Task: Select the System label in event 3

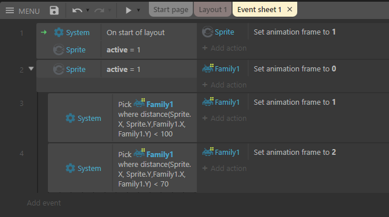Action: 89,118
